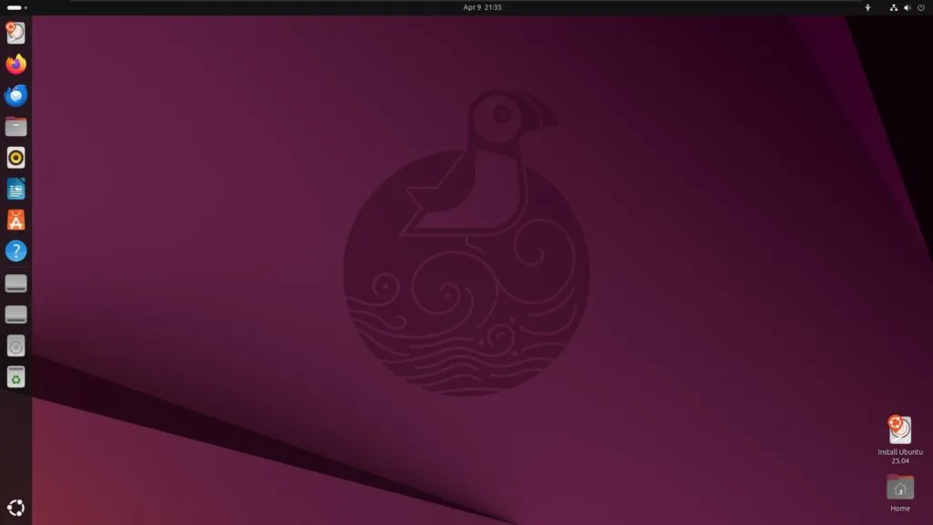Open the power menu icon

tap(920, 7)
